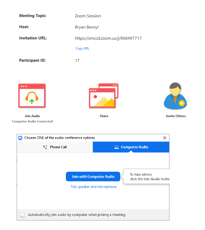Screen dimensions: 205x230
Task: Click the invitation URL text
Action: tap(108, 38)
